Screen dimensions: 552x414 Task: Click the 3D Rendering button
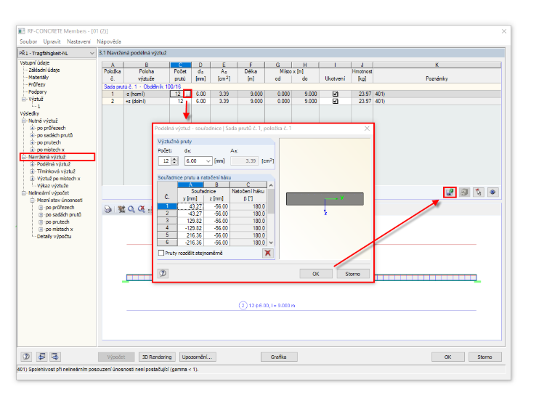pos(157,357)
